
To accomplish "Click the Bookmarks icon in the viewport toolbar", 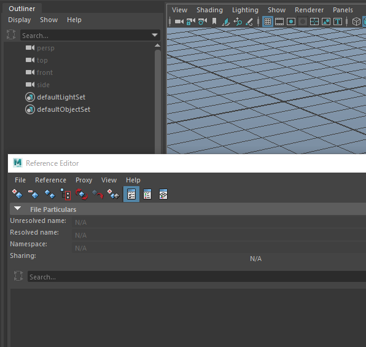I will 214,21.
